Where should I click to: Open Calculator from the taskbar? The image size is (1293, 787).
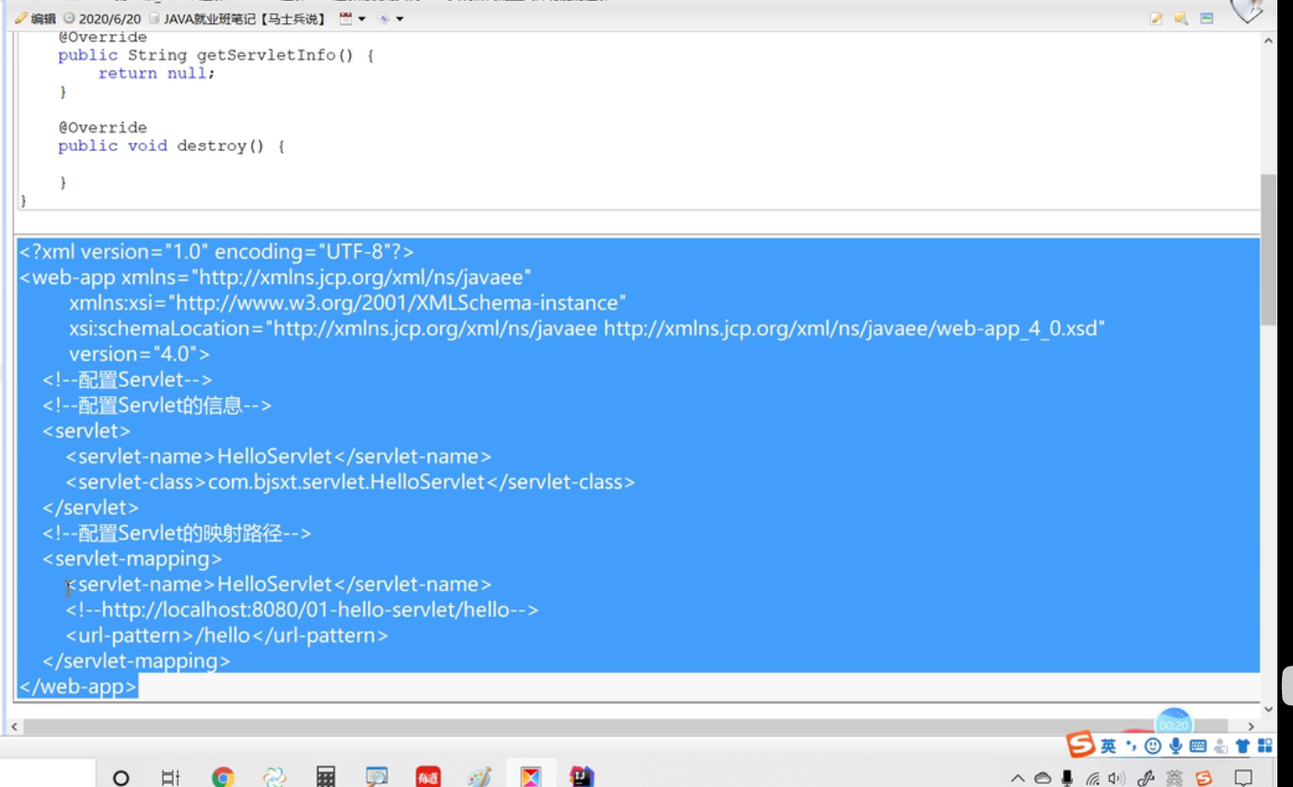[x=325, y=777]
